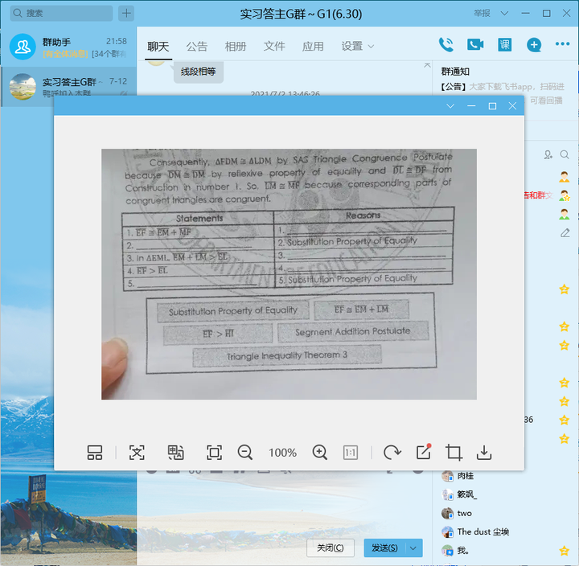Click the pencil edit icon in right panel
This screenshot has height=566, width=579.
[x=565, y=232]
